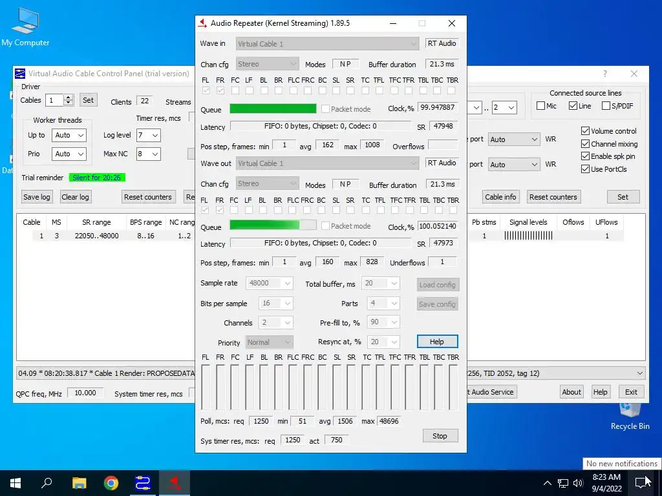The height and width of the screenshot is (496, 662).
Task: Open Priority Normal dropdown
Action: pos(269,342)
